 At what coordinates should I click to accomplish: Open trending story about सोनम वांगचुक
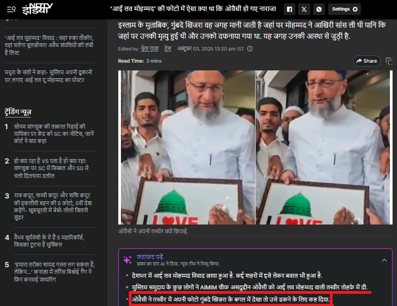54,134
